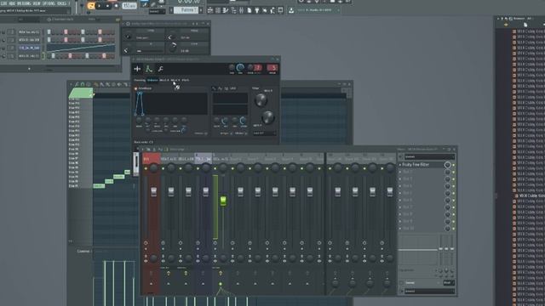Turn the envelope attack knob below graph
545x306 pixels.
coord(147,120)
